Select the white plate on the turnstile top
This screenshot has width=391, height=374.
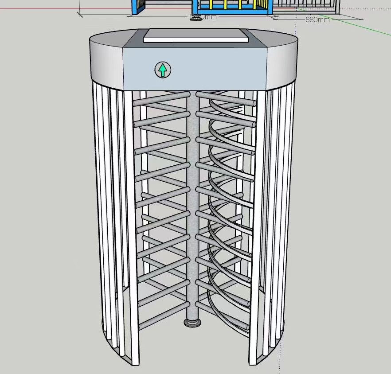[196, 35]
